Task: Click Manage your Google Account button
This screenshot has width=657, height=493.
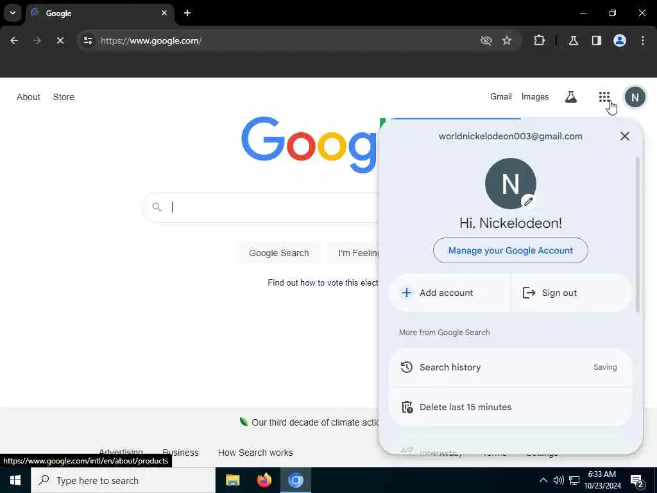Action: (510, 250)
